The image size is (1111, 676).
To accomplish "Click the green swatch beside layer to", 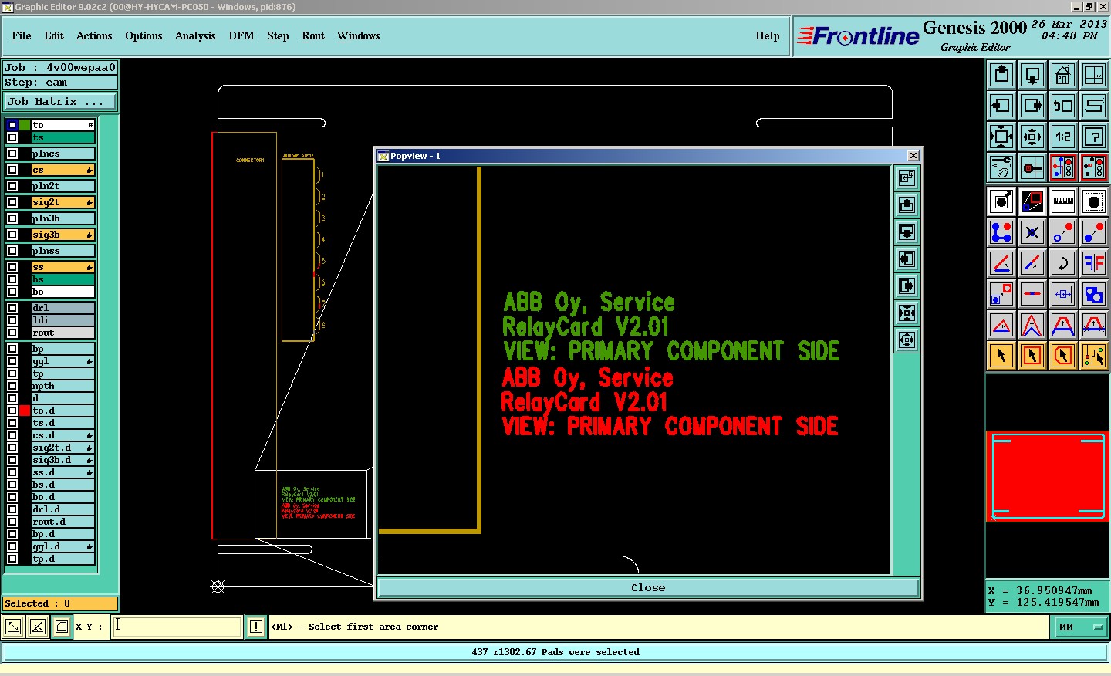I will click(x=25, y=125).
